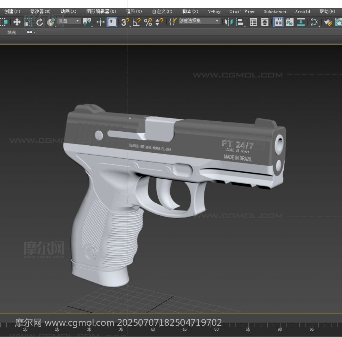This screenshot has height=337, width=342.
Task: Toggle the Layer Explorer
Action: click(x=265, y=22)
